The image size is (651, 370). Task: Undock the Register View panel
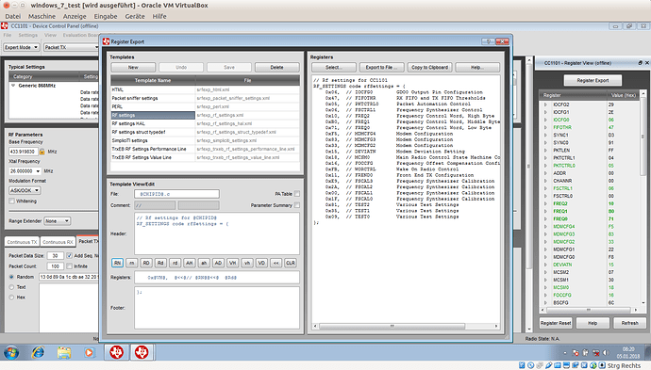click(641, 63)
